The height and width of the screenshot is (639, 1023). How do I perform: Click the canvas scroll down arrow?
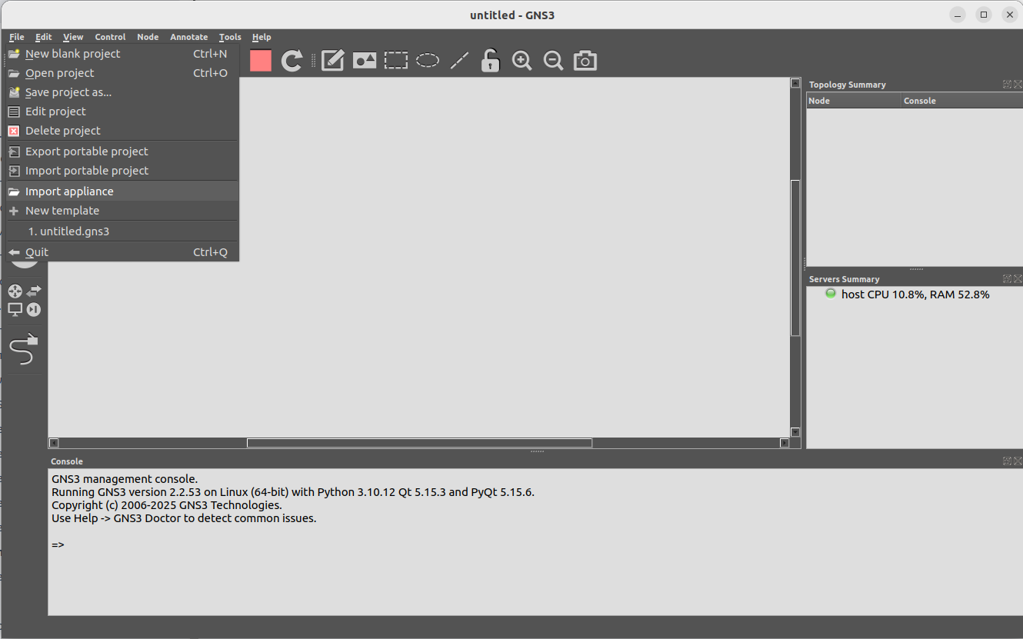tap(795, 432)
